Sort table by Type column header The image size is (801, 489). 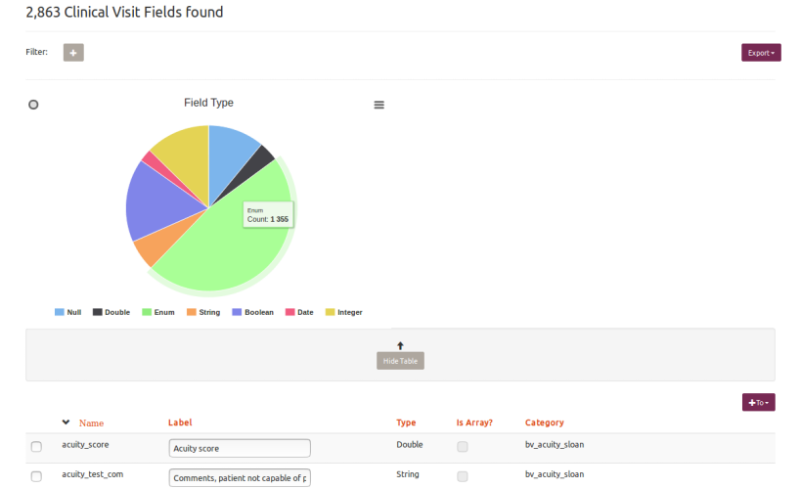[x=406, y=422]
